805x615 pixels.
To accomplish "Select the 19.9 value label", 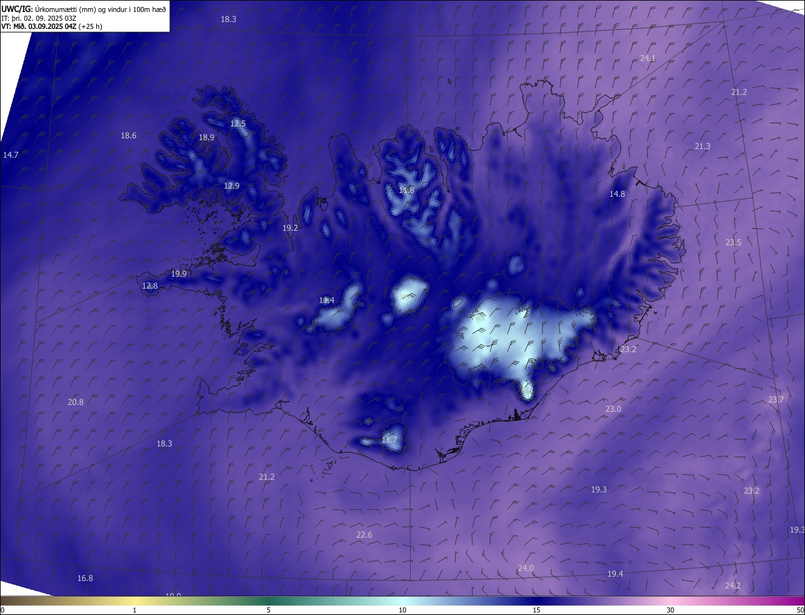I will (x=179, y=274).
